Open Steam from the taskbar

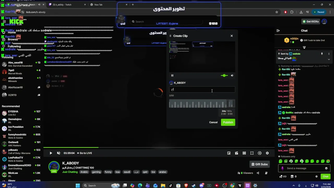click(193, 185)
